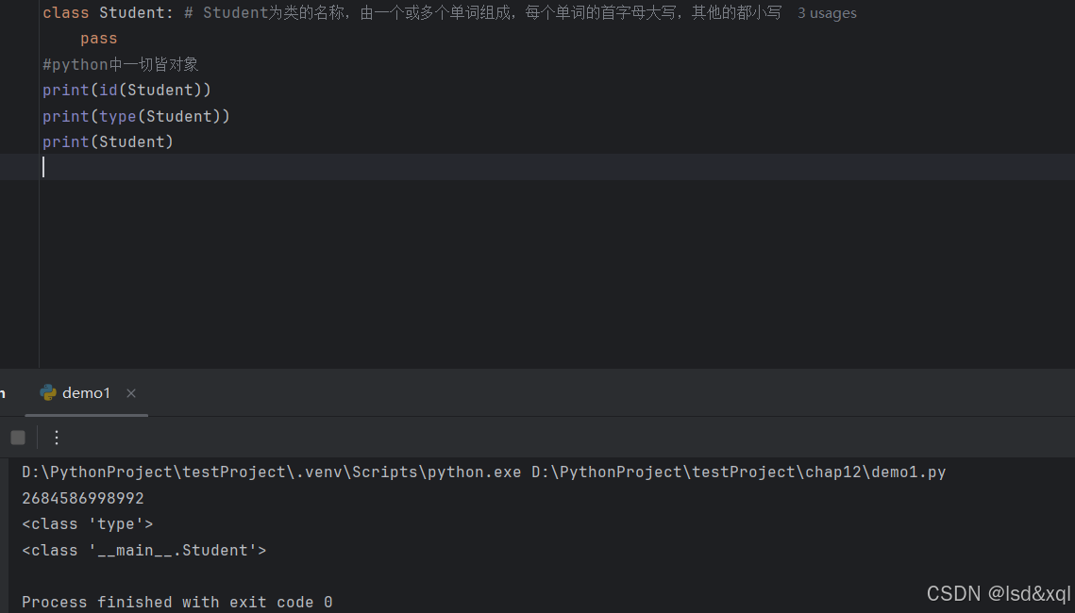Close the demo1 run tab
Viewport: 1075px width, 613px height.
[x=131, y=393]
